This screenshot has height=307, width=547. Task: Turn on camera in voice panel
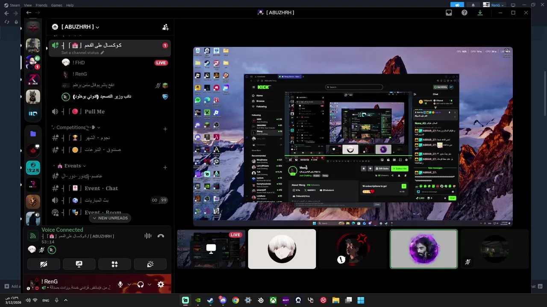(44, 264)
